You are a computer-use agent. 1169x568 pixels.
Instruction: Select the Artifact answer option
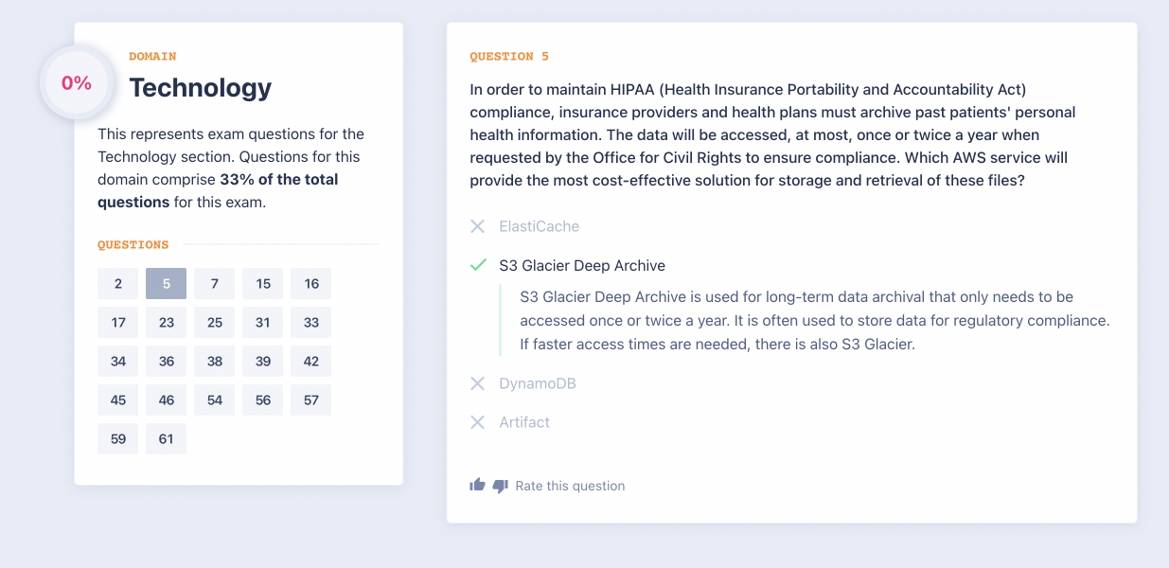click(x=524, y=422)
